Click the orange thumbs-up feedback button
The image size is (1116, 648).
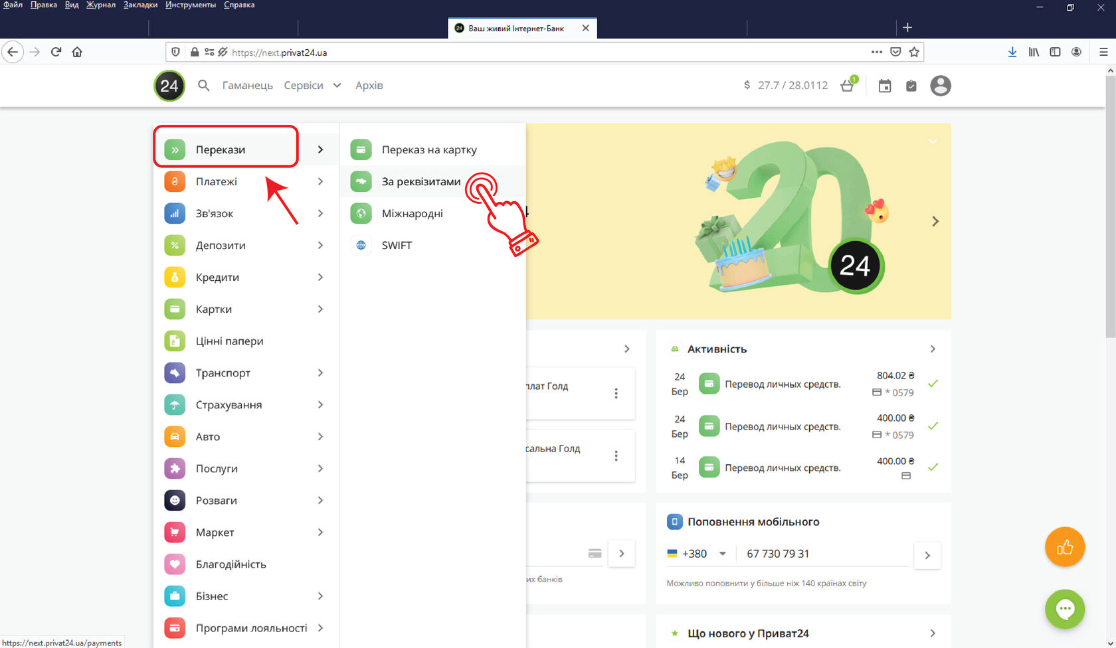pos(1064,547)
